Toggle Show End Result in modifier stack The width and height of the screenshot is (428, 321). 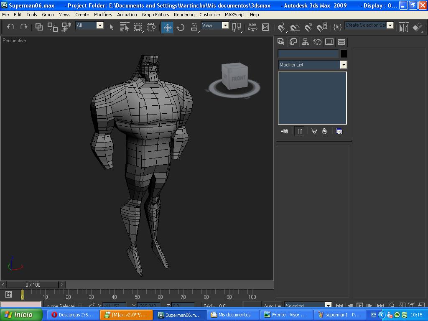click(300, 131)
